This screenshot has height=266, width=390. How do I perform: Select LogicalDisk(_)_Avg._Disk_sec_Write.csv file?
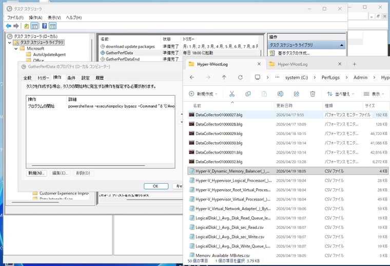[288, 237]
